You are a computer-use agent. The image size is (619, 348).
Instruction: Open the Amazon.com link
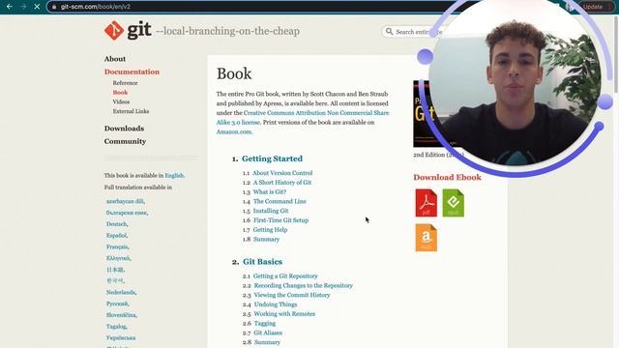(x=234, y=131)
